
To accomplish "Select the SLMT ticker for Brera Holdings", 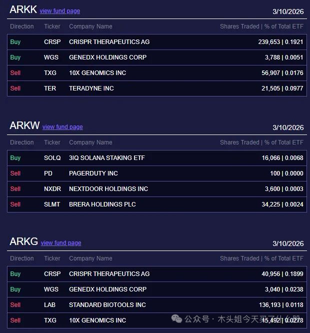I will (x=52, y=204).
